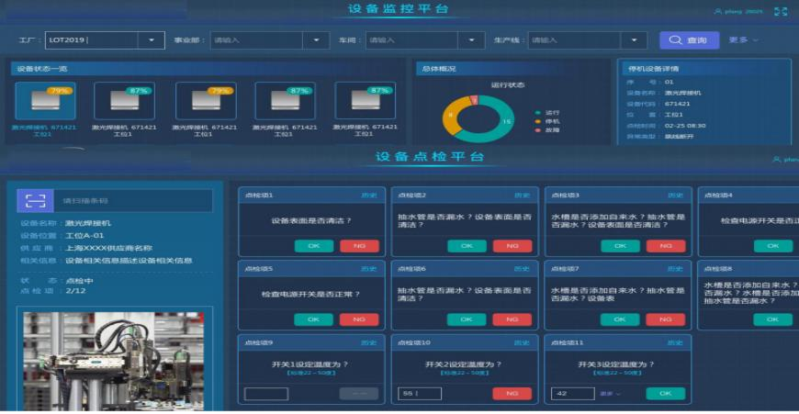The image size is (799, 414).
Task: Mark 点检项1 as OK
Action: (x=314, y=246)
